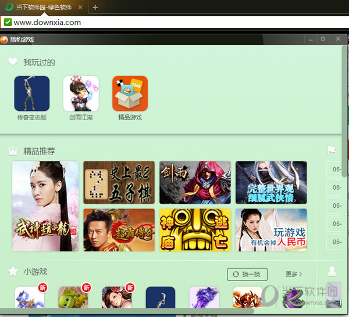This screenshot has width=349, height=317.
Task: Click the 精品推荐 section heading
Action: coord(39,152)
